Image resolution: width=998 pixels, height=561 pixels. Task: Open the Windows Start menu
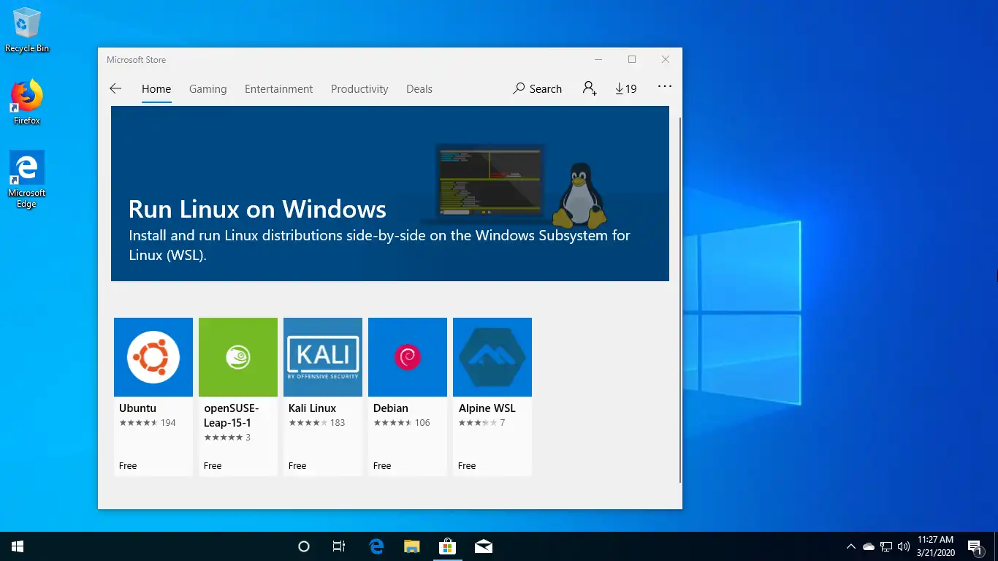18,546
